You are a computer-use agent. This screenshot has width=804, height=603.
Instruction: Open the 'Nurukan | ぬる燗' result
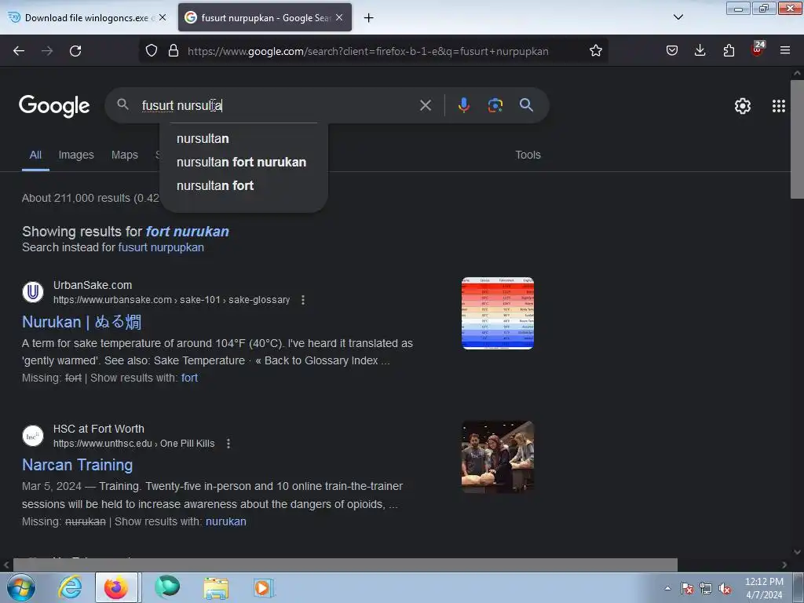(x=82, y=322)
